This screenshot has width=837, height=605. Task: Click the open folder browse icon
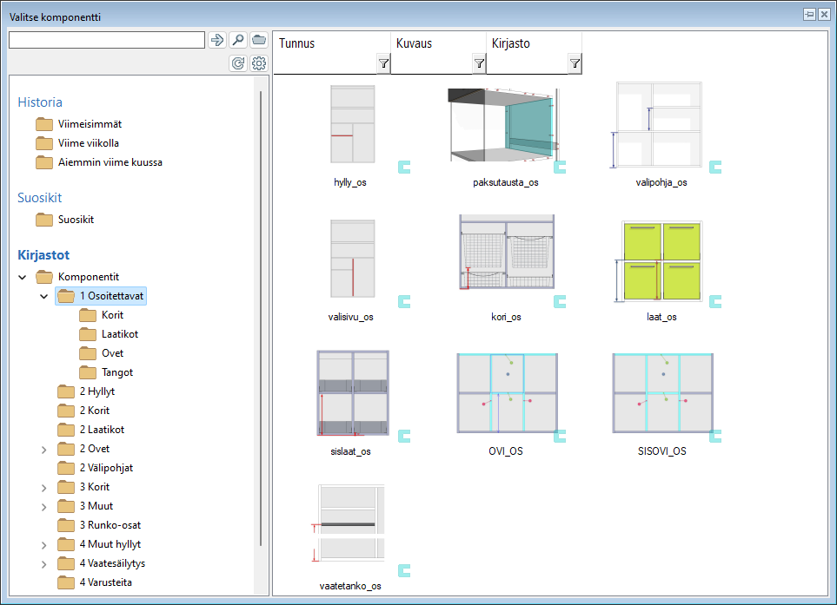pos(259,40)
